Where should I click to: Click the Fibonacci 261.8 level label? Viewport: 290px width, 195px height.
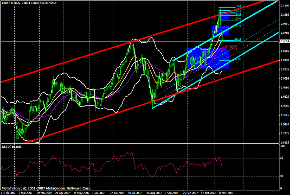(x=238, y=39)
